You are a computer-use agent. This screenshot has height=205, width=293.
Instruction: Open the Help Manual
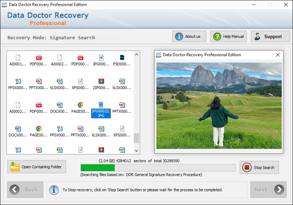(x=228, y=36)
